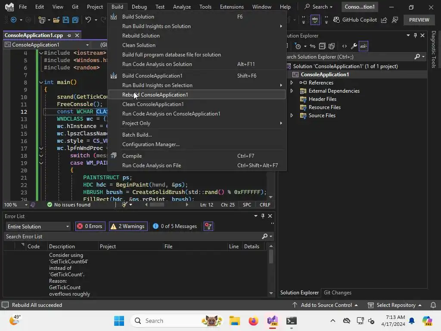441x331 pixels.
Task: Click the GitHub Copilot icon
Action: [x=336, y=20]
